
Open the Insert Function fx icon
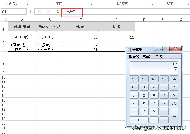click(58, 12)
